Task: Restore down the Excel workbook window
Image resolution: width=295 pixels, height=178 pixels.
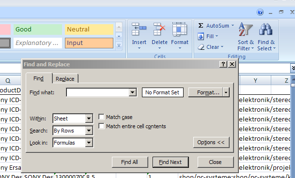Action: (x=281, y=12)
